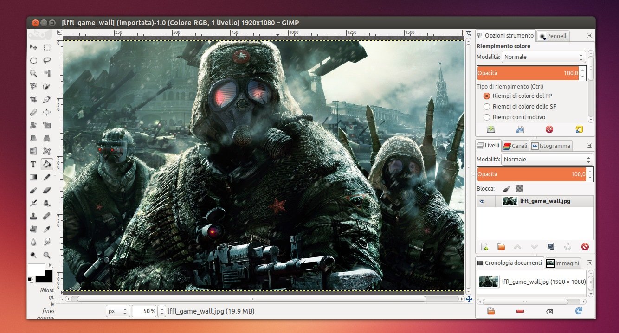619x333 pixels.
Task: Click the white foreground color swatch
Action: click(x=36, y=269)
